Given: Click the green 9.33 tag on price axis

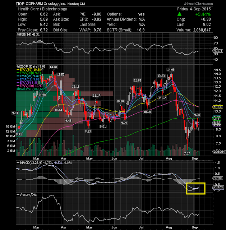Looking at the screenshot, I should point(217,119).
